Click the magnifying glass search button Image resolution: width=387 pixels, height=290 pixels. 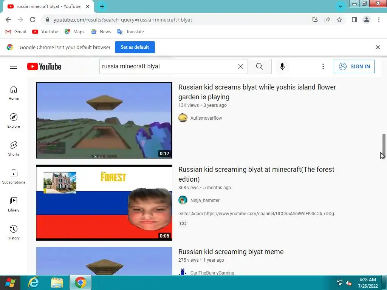[259, 66]
